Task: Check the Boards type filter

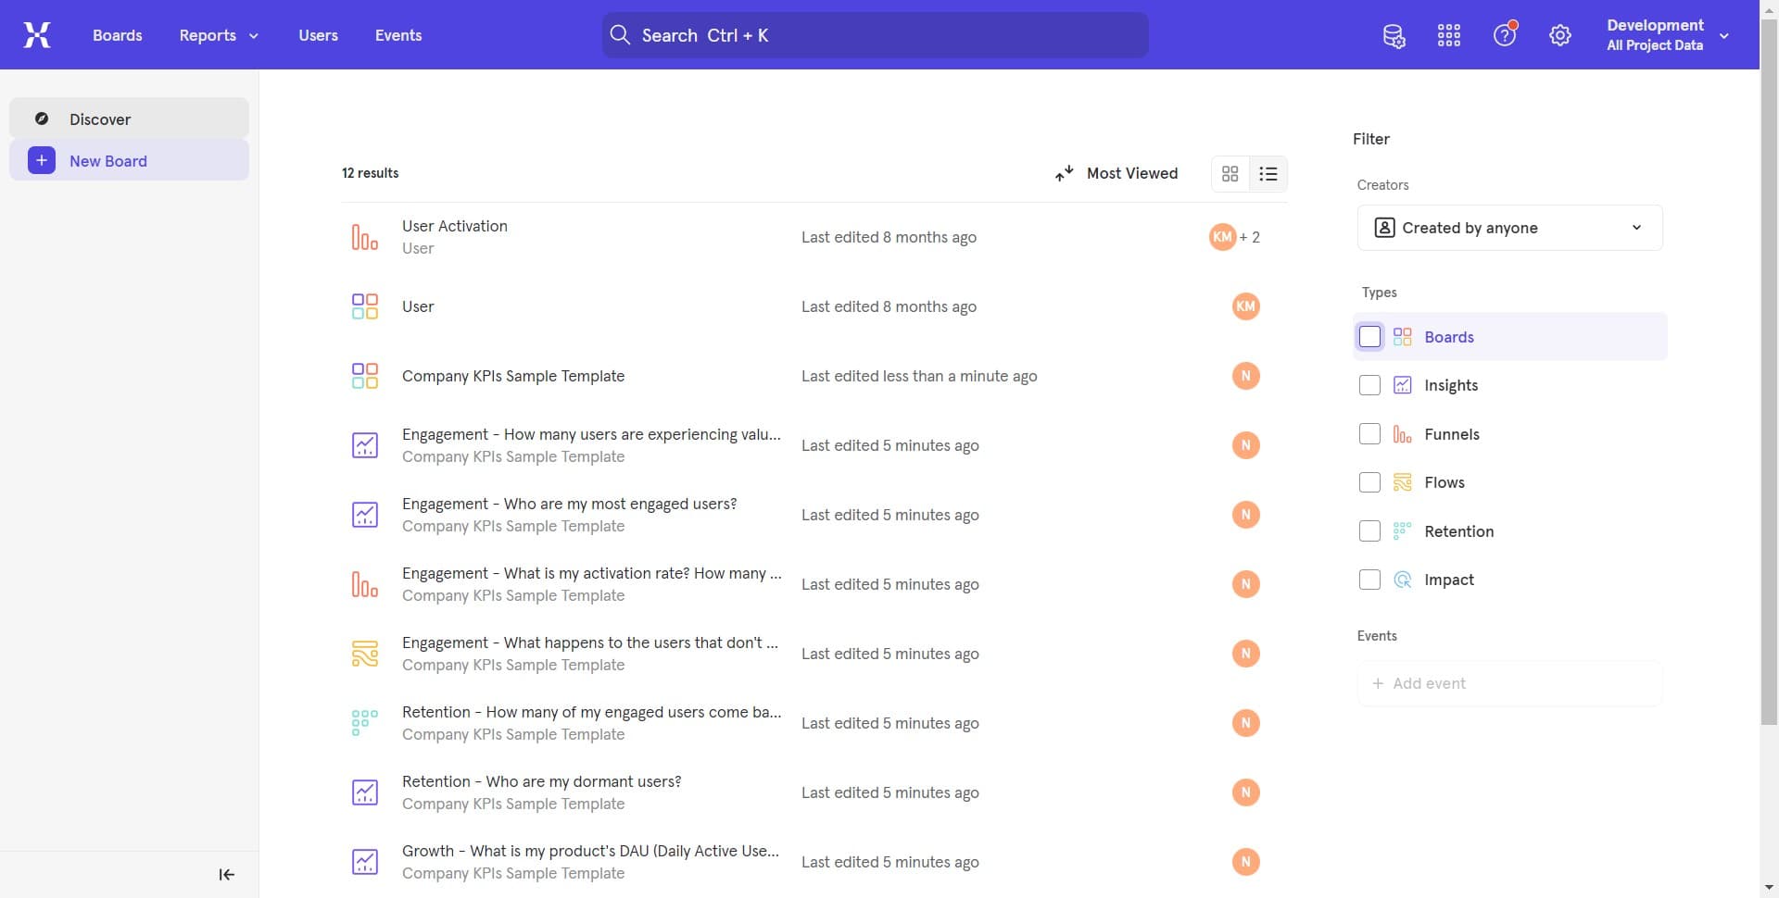Action: (1369, 336)
